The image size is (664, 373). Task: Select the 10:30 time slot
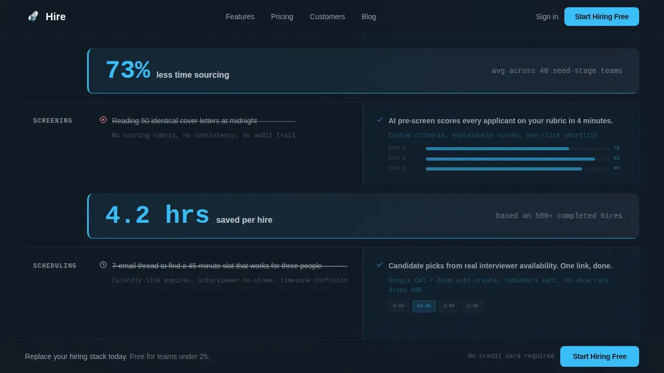[x=424, y=306]
